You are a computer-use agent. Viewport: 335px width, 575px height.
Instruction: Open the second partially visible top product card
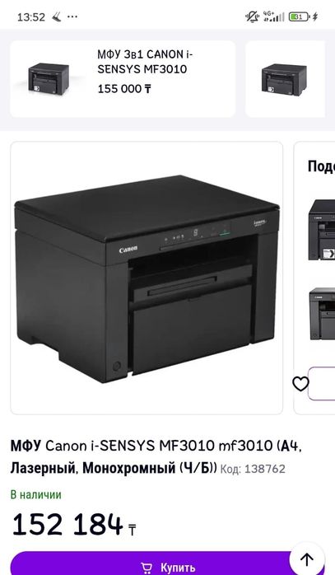285,79
